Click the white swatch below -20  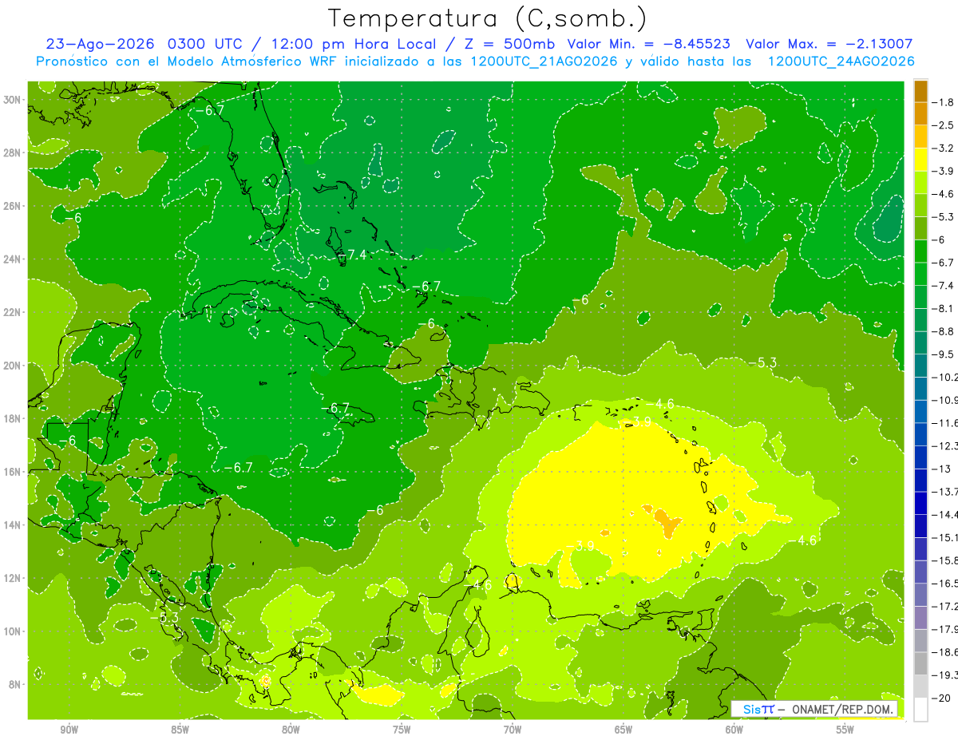click(x=920, y=709)
